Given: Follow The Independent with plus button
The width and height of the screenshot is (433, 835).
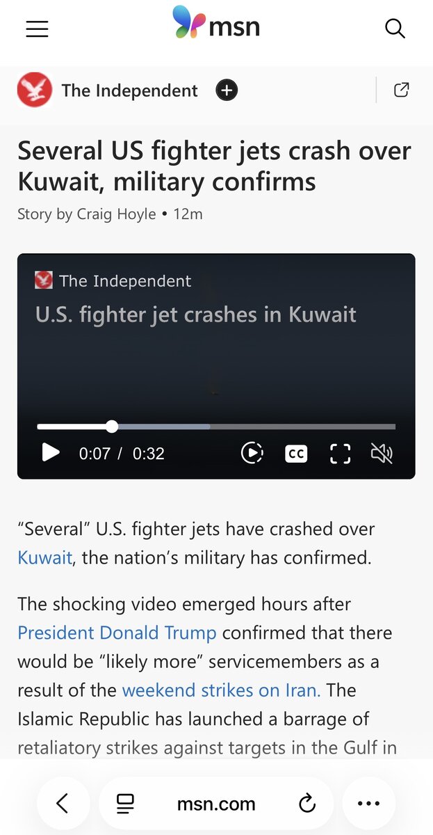Looking at the screenshot, I should 227,90.
